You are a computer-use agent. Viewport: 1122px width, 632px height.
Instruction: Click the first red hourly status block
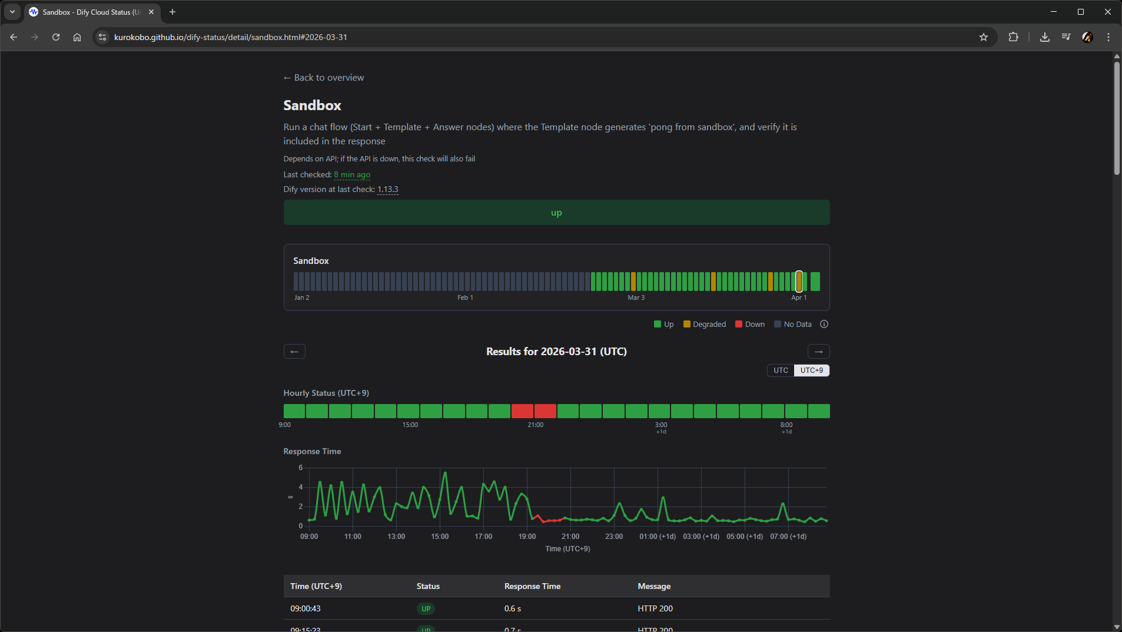[522, 411]
